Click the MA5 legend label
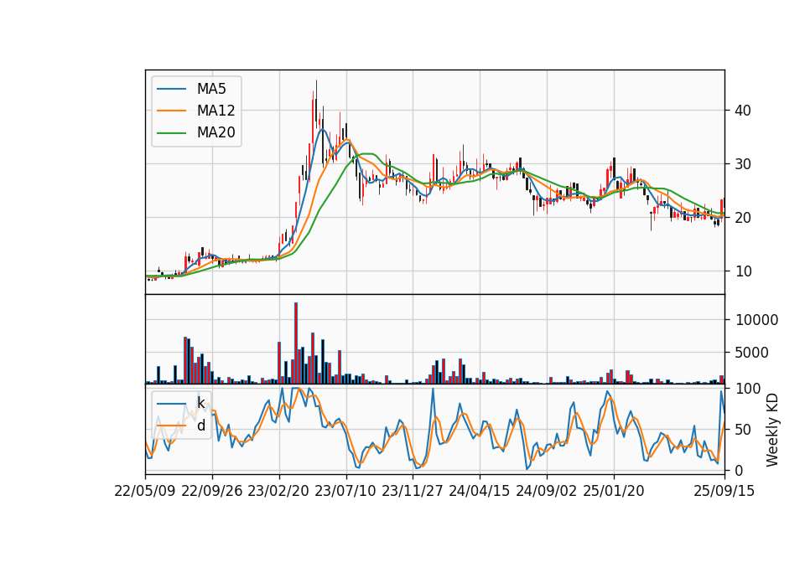 point(211,89)
